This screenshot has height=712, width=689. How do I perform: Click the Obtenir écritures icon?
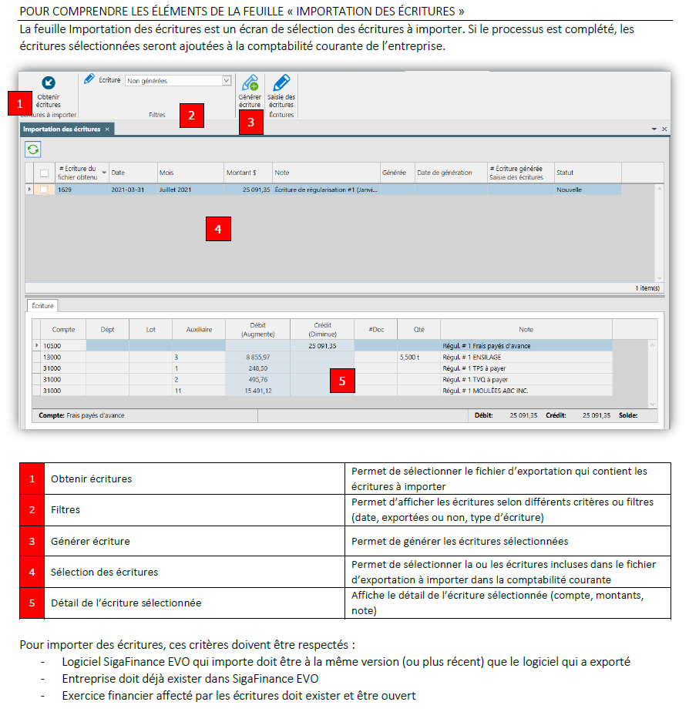coord(49,82)
